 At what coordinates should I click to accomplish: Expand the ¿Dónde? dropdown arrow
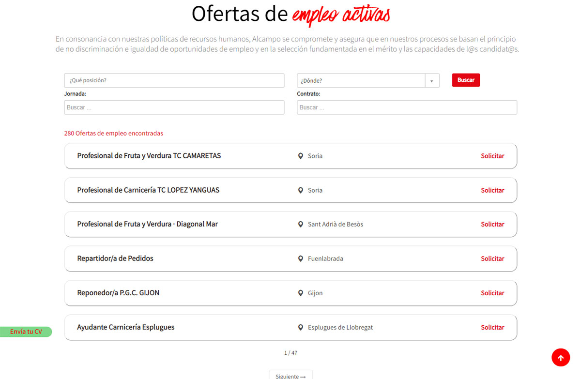(432, 81)
